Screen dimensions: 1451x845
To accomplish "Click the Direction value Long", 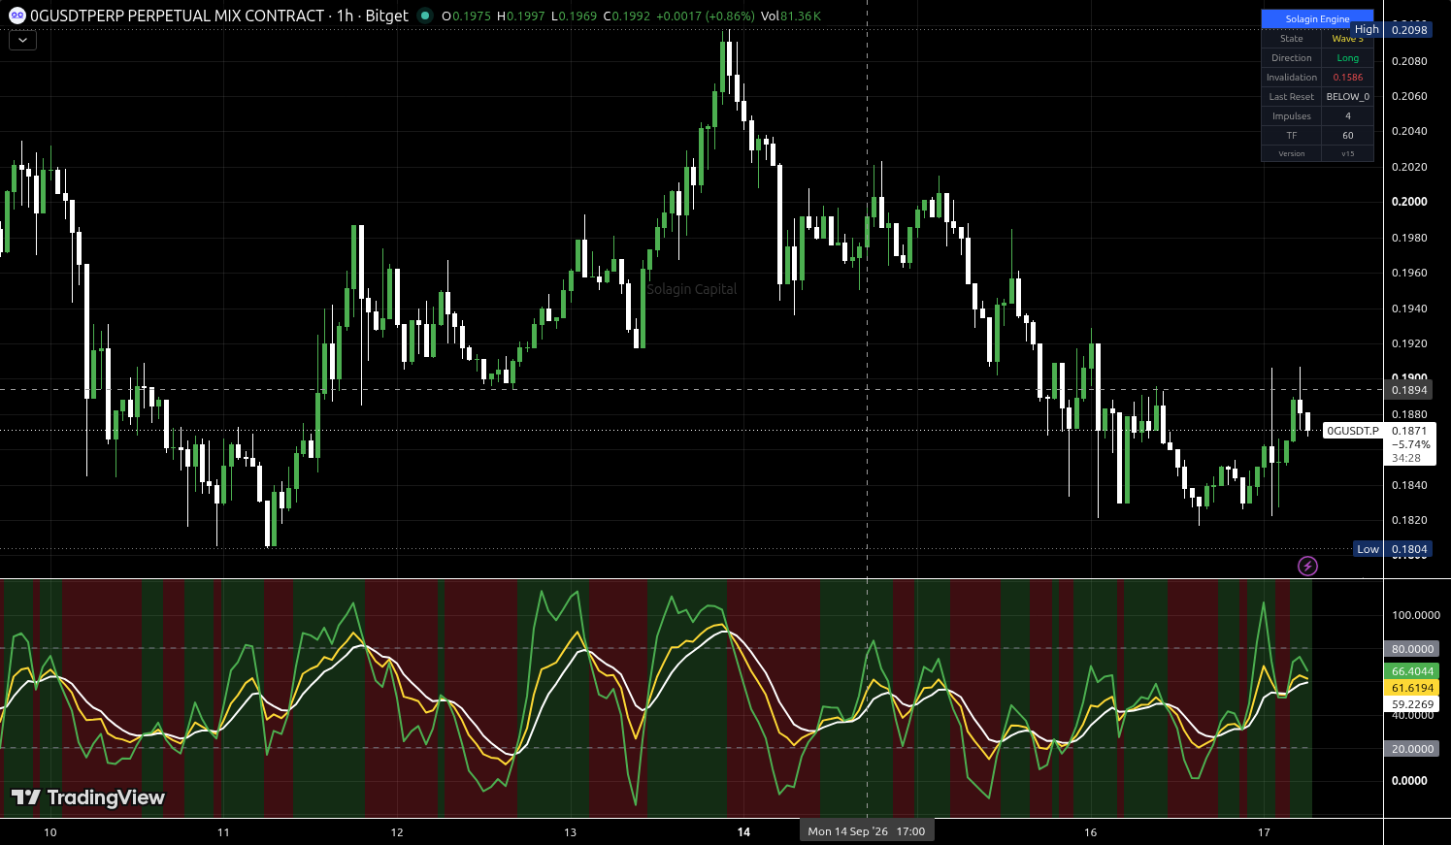I will (x=1347, y=58).
